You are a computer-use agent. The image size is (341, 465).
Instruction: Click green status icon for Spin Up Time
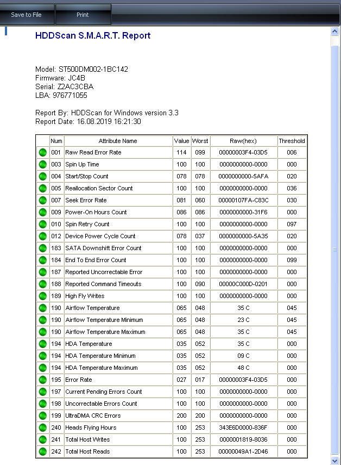point(42,164)
